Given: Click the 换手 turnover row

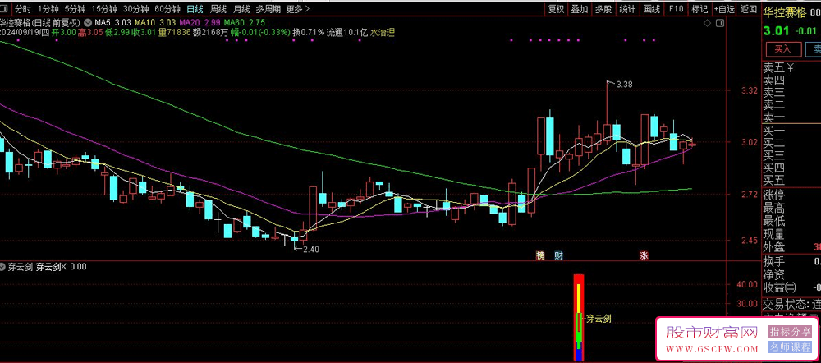Looking at the screenshot, I should click(x=791, y=262).
